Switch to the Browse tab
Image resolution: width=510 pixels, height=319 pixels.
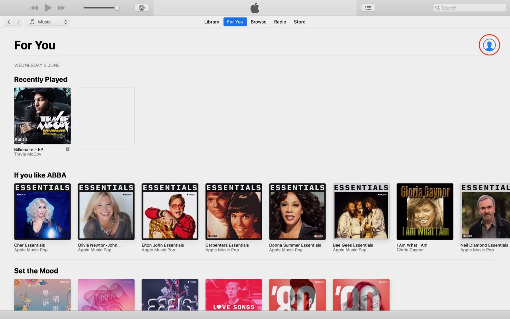pos(258,22)
